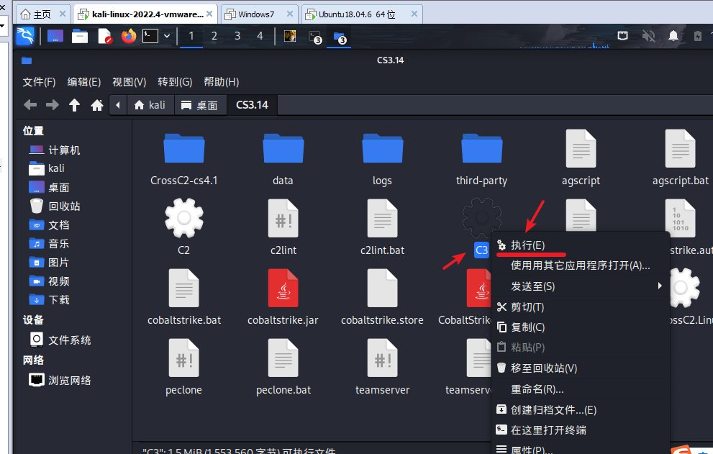Screen dimensions: 713x454
Task: Click the show desktop icon in Kali panel
Action: [55, 36]
